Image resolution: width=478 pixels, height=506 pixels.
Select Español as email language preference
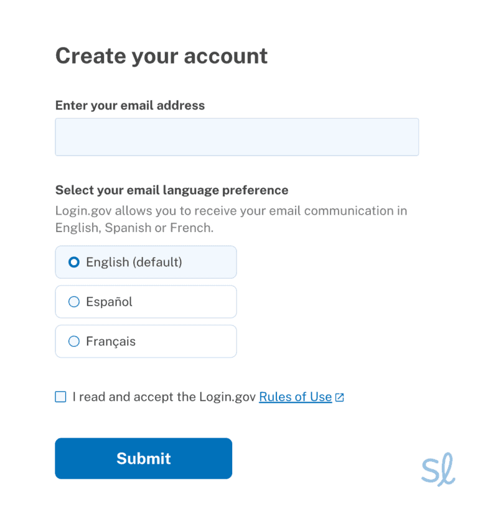(x=146, y=302)
